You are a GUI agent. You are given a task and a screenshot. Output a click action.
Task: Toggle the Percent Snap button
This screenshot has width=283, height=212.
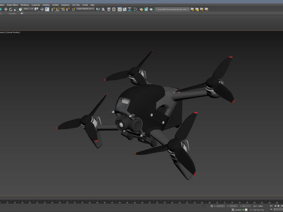63,9
